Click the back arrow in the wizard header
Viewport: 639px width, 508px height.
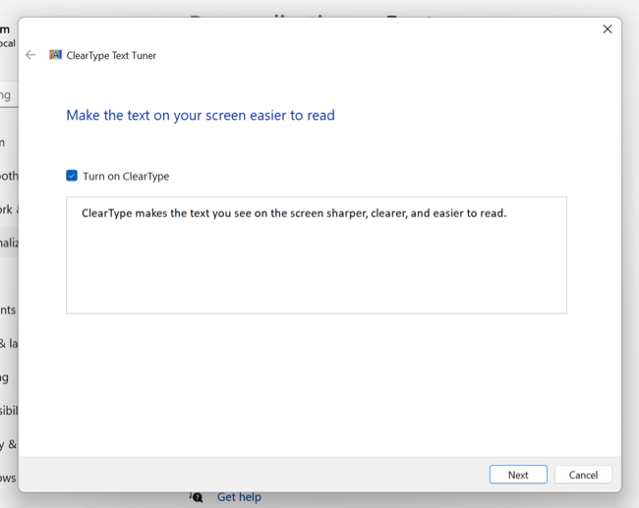coord(30,55)
